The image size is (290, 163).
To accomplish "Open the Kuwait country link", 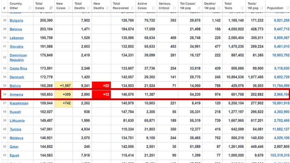I will (15, 112).
